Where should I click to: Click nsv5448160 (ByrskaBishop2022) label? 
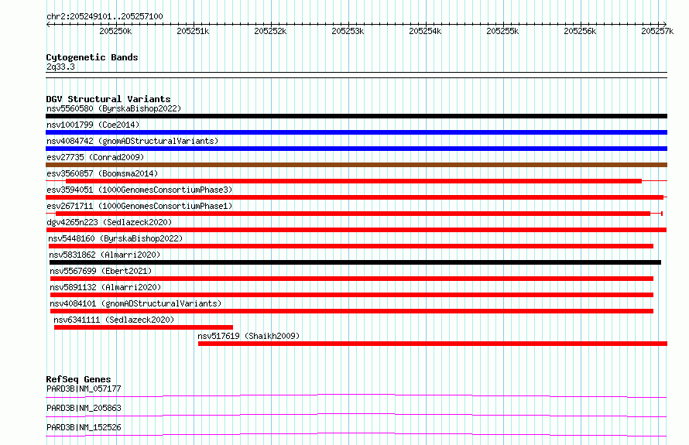pos(115,238)
